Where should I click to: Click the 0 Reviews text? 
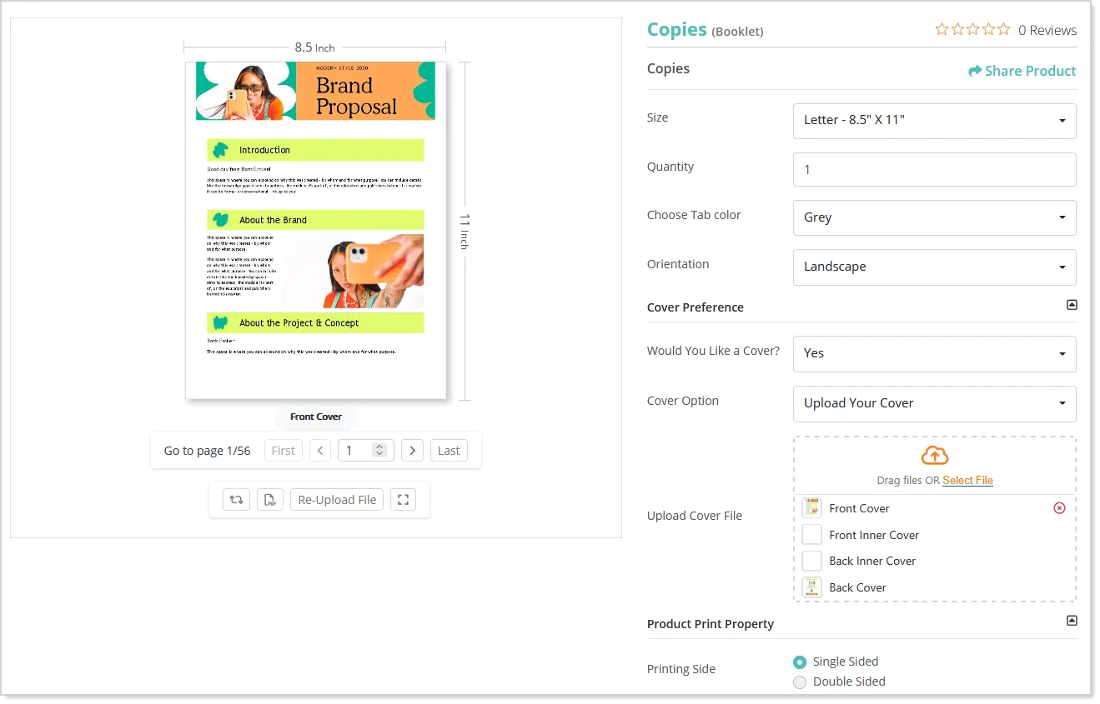tap(1047, 30)
